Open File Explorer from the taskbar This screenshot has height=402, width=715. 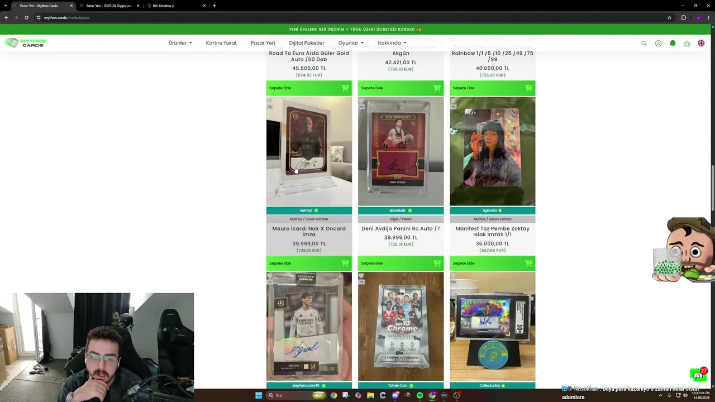370,395
